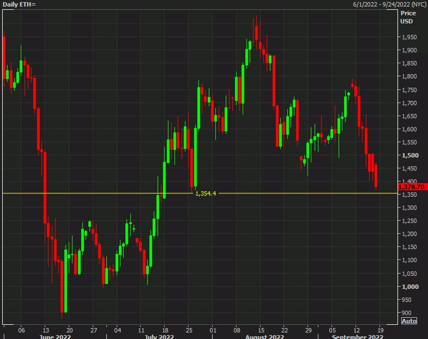The image size is (428, 339).
Task: Open the 6/1/2022 - 9/24/2022 date range
Action: (x=384, y=4)
